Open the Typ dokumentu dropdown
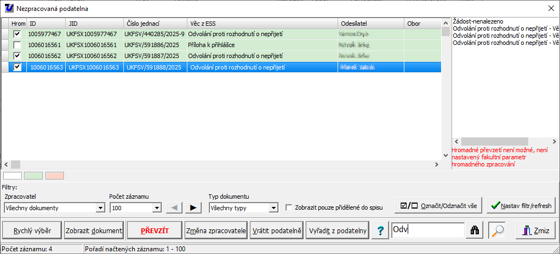560x254 pixels. [x=273, y=208]
